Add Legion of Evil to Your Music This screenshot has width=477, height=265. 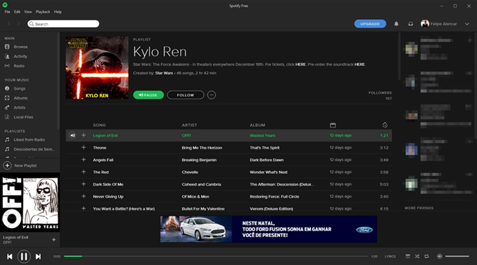[x=84, y=135]
